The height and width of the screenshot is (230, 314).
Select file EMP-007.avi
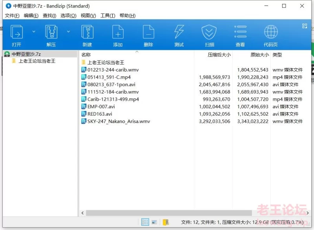101,107
